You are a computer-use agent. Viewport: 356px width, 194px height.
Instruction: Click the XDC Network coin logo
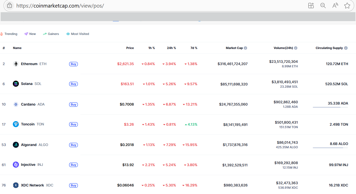(16, 185)
